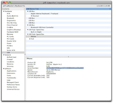The height and width of the screenshot is (103, 113).
Task: Click the Contents sidebar header
Action: click(x=13, y=9)
